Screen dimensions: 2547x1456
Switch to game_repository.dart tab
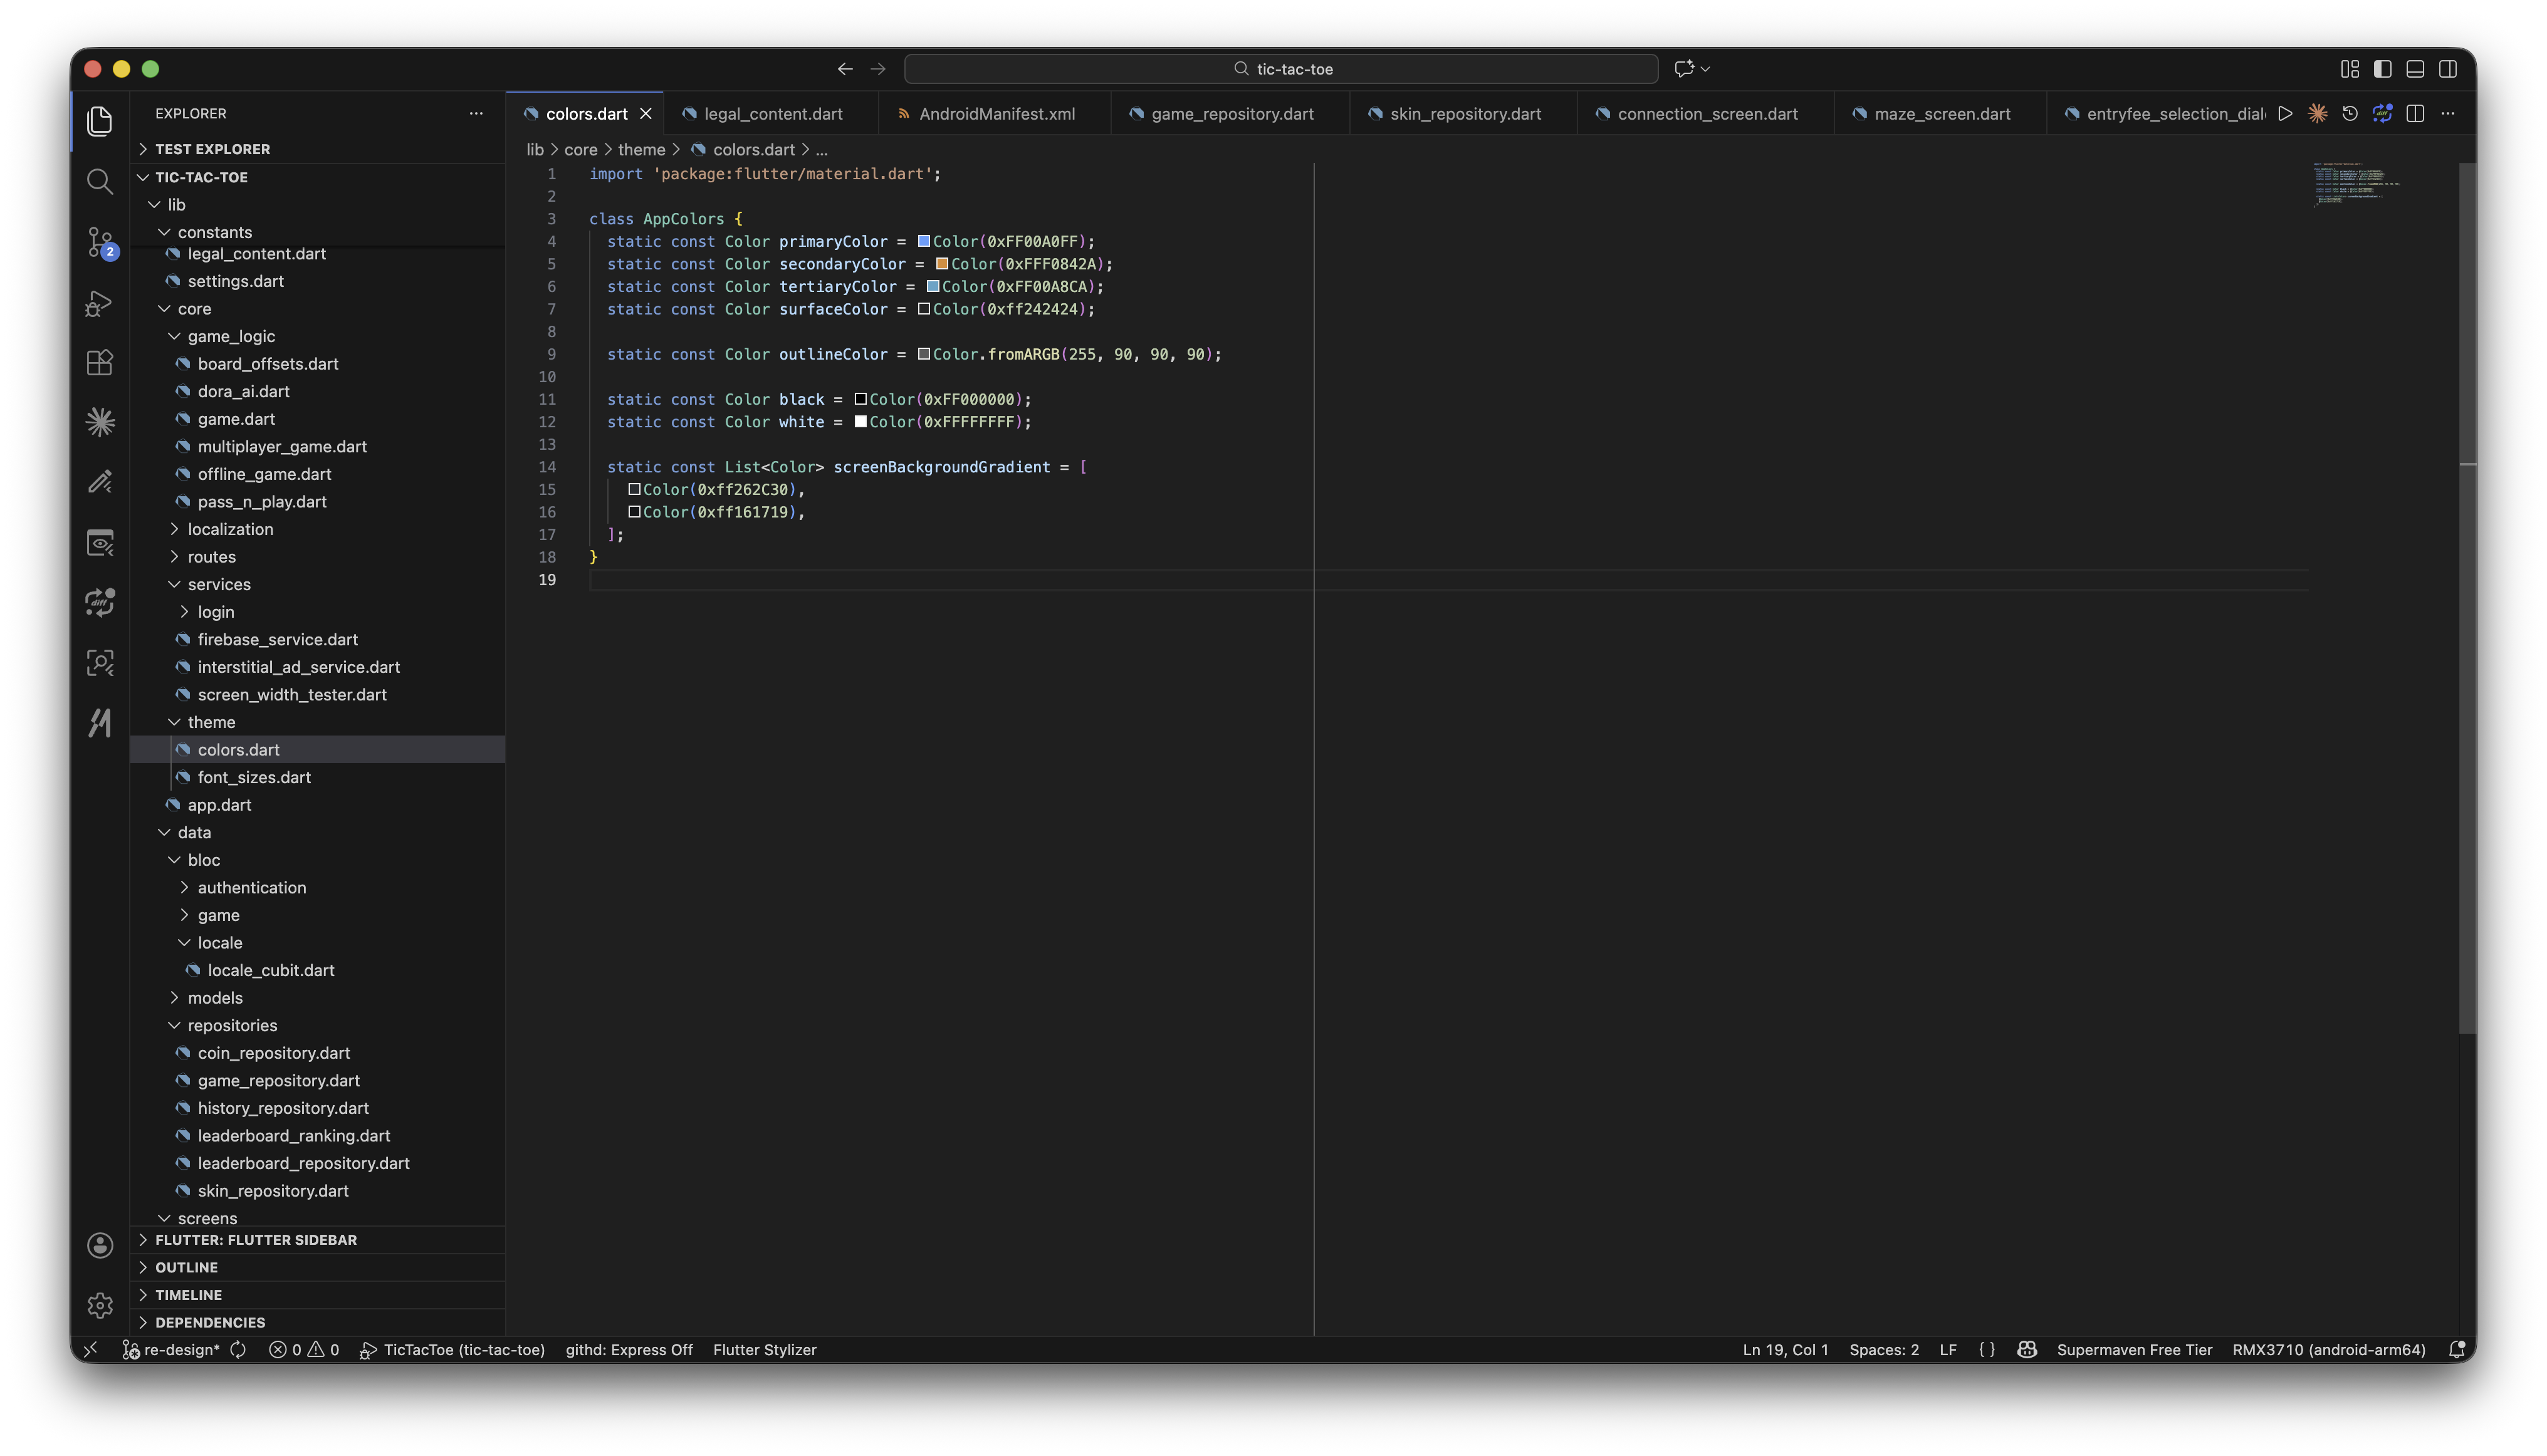coord(1230,114)
